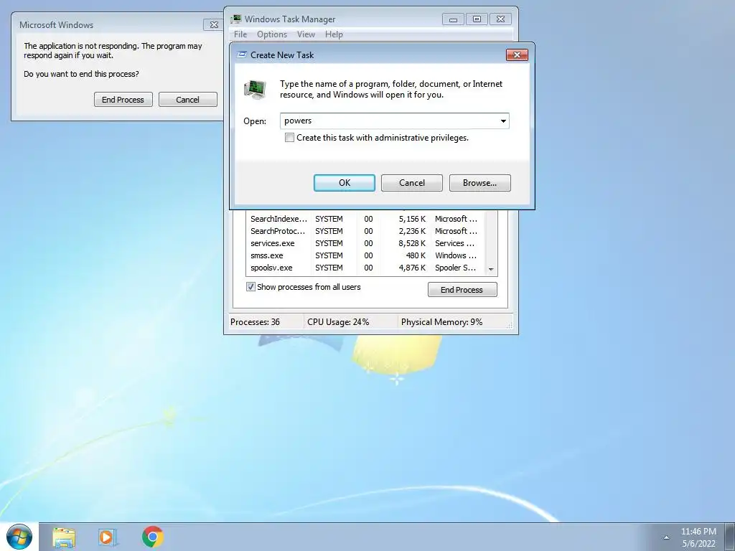Uncheck Show processes from all users

tap(251, 287)
